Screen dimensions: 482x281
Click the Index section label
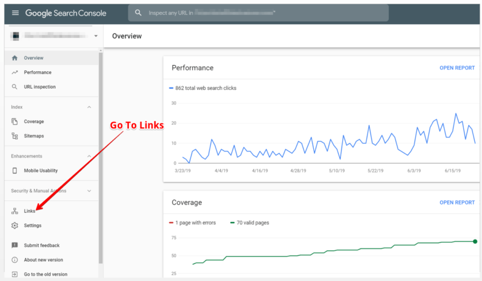click(x=17, y=107)
